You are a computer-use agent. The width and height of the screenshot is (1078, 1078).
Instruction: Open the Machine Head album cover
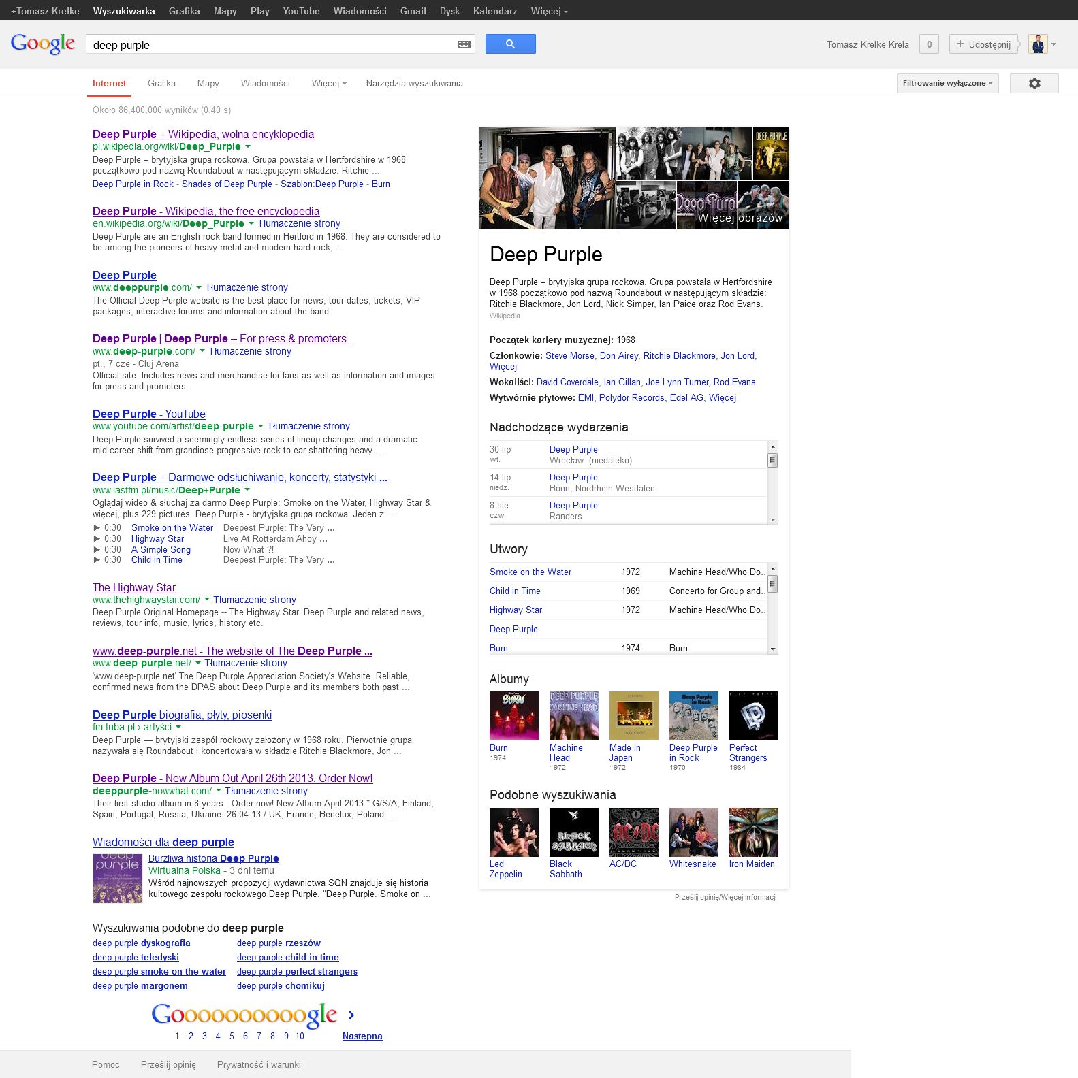(x=574, y=716)
